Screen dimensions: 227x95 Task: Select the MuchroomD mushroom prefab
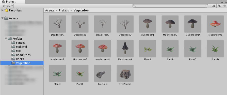[x=193, y=24]
